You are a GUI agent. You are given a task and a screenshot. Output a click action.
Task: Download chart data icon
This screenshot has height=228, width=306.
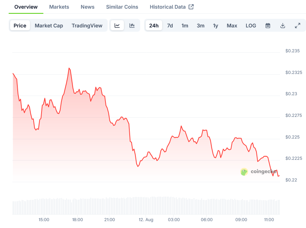(283, 26)
